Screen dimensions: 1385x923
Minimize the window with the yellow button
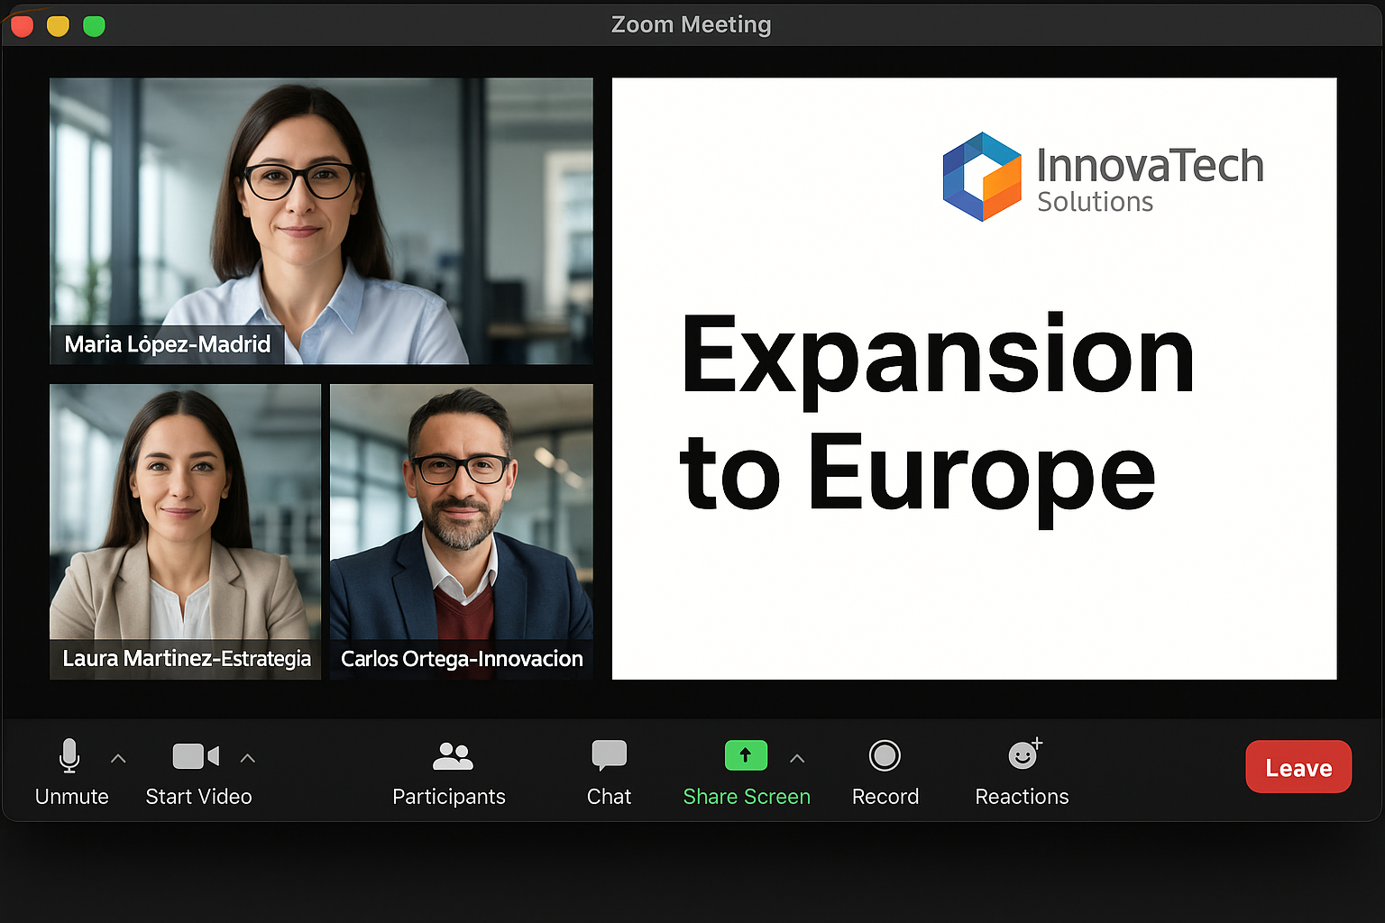58,26
